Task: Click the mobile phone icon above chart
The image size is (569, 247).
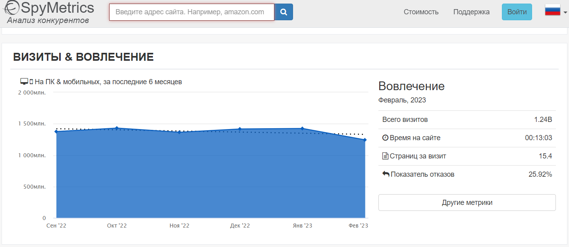Action: 31,82
